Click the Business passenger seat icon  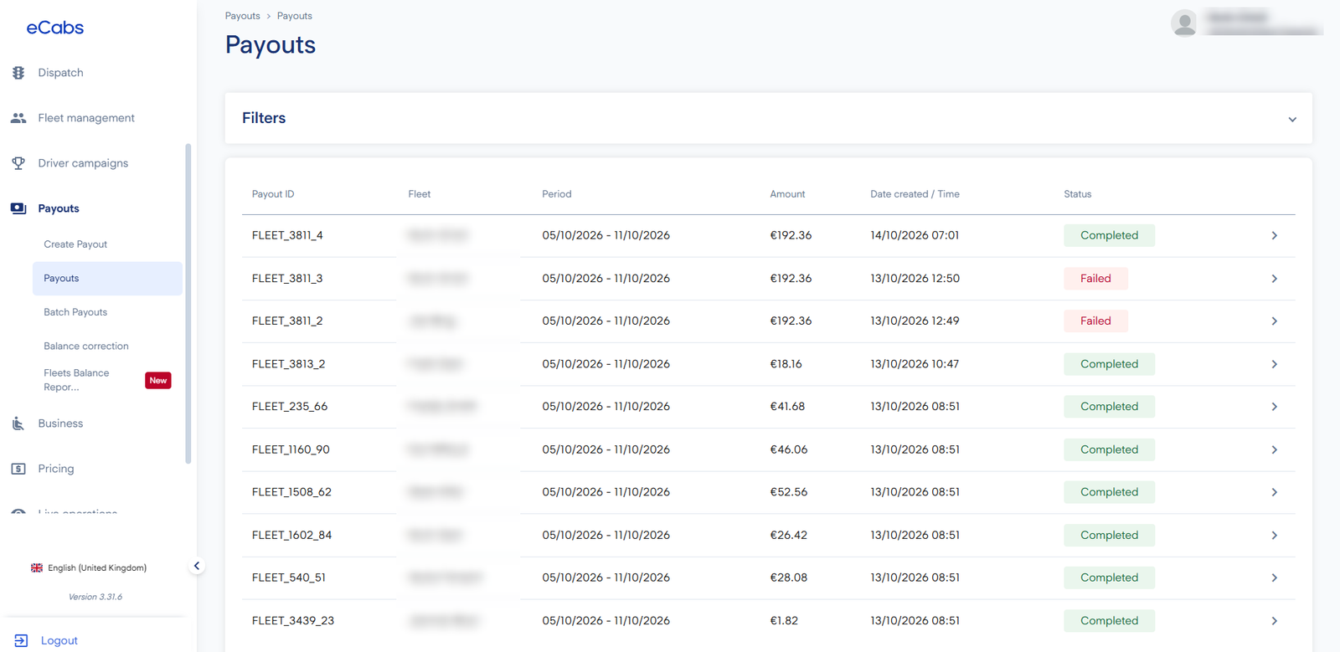(x=18, y=424)
